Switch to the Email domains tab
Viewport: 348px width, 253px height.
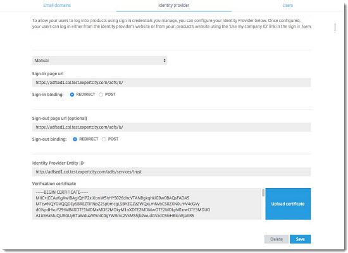(57, 5)
